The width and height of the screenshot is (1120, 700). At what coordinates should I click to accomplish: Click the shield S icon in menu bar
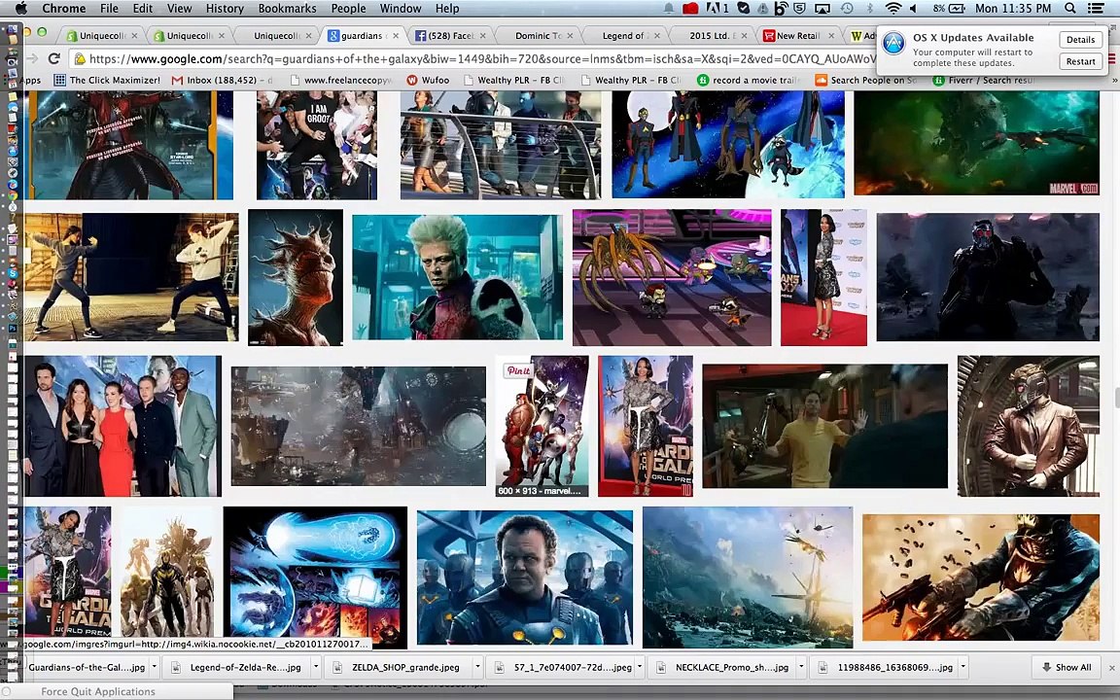pos(800,9)
